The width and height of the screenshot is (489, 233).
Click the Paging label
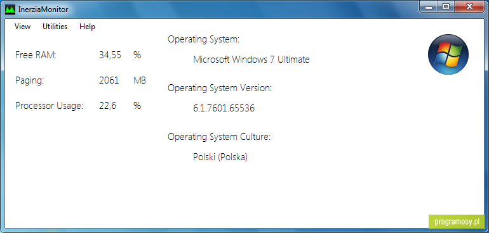click(30, 80)
